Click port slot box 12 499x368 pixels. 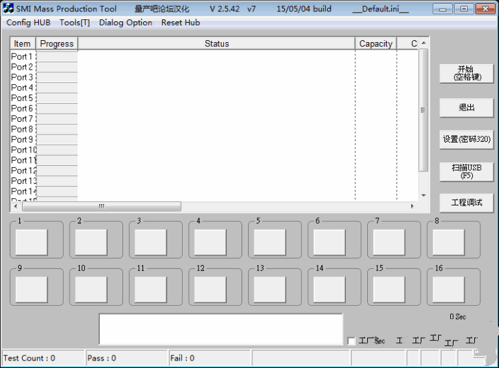click(210, 289)
